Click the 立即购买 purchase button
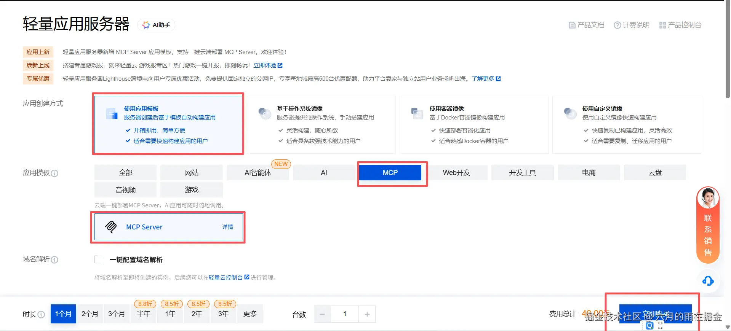This screenshot has height=331, width=731. (x=655, y=314)
